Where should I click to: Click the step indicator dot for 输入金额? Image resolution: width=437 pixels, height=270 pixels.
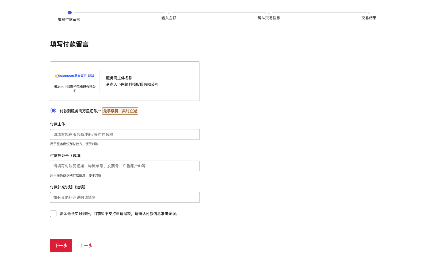(x=169, y=12)
